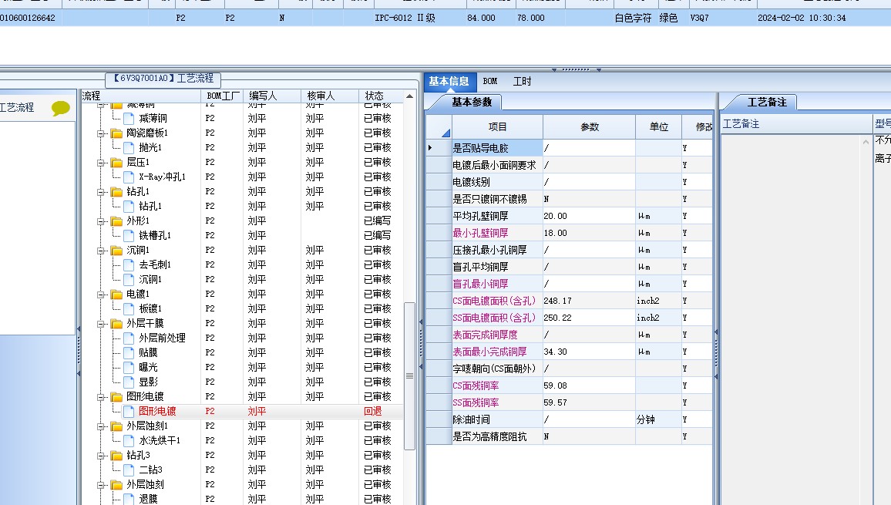This screenshot has width=891, height=505.
Task: Click the document icon of X-Ray冲孔1
Action: coord(129,177)
